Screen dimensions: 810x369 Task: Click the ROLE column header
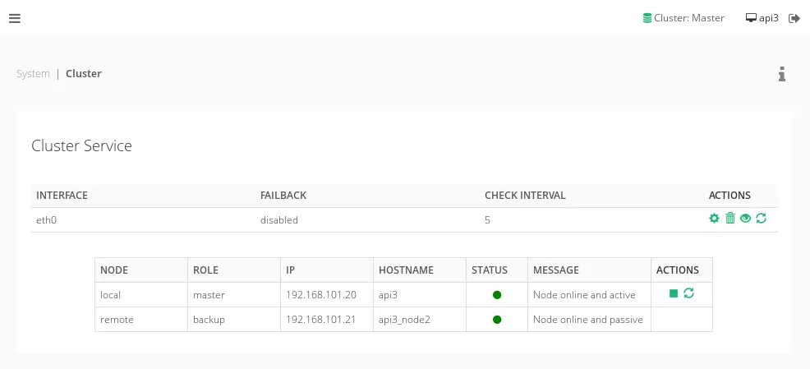pos(205,270)
